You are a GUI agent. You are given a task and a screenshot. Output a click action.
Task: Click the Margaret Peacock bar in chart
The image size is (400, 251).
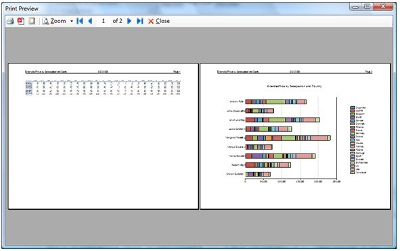pyautogui.click(x=288, y=138)
